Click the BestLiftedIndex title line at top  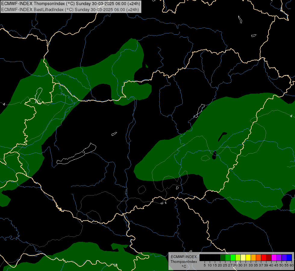click(x=70, y=10)
